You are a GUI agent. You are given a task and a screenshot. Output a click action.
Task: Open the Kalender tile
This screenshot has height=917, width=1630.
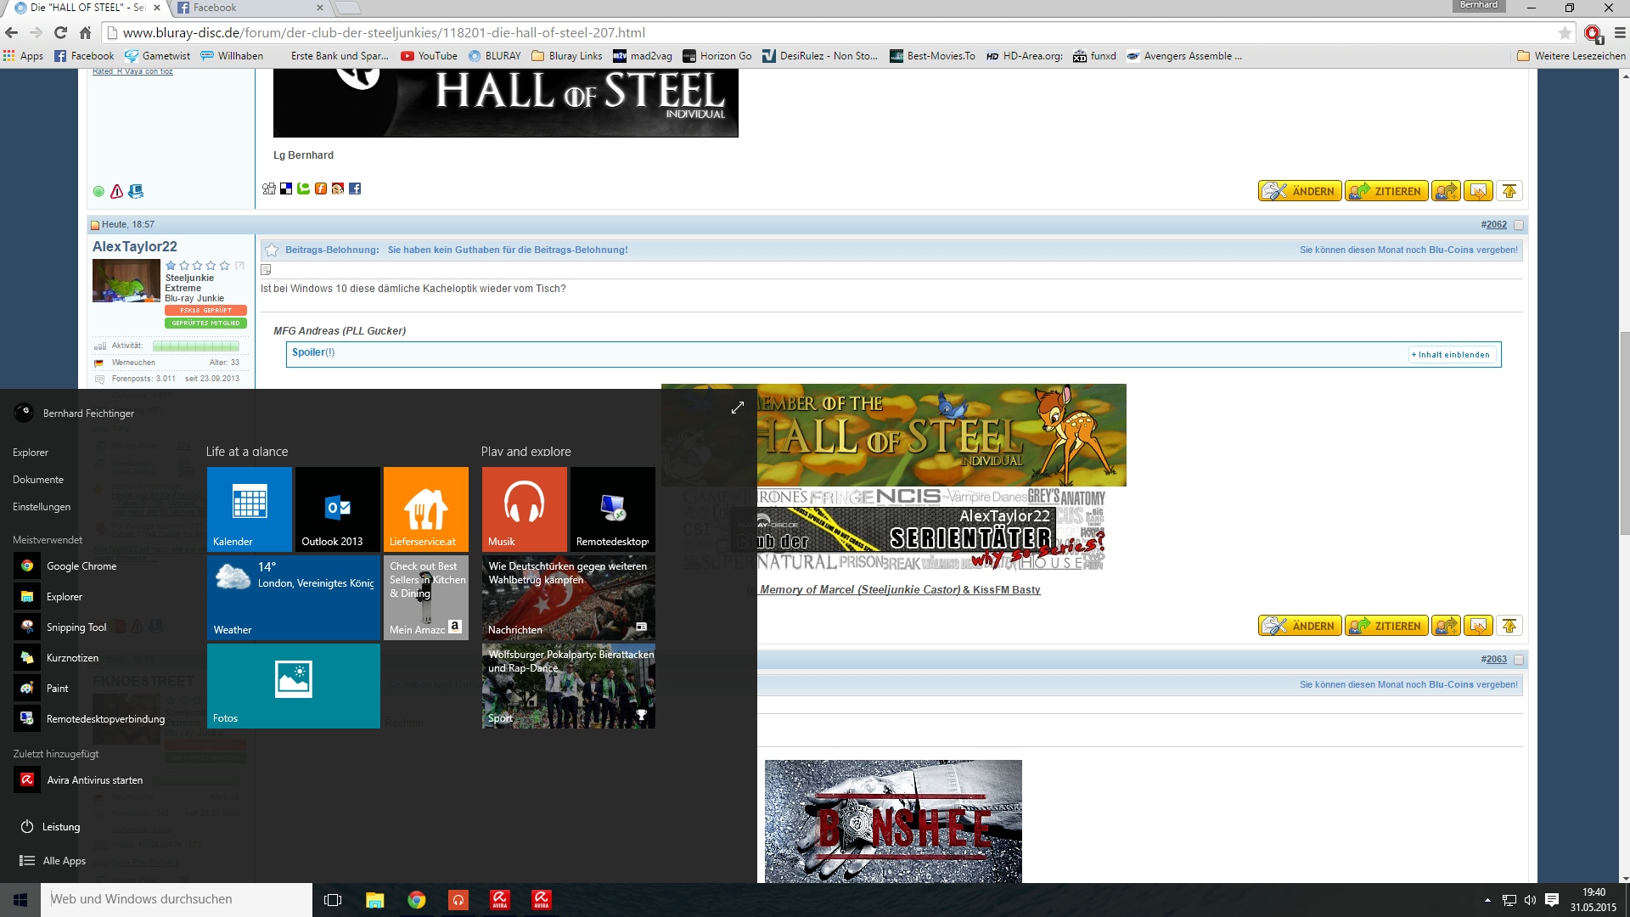[250, 508]
